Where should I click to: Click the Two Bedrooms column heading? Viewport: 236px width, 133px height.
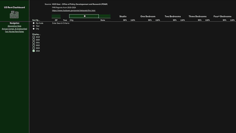[173, 16]
